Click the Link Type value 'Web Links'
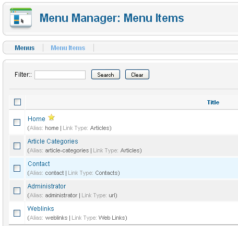Image resolution: width=238 pixels, height=226 pixels. click(112, 218)
